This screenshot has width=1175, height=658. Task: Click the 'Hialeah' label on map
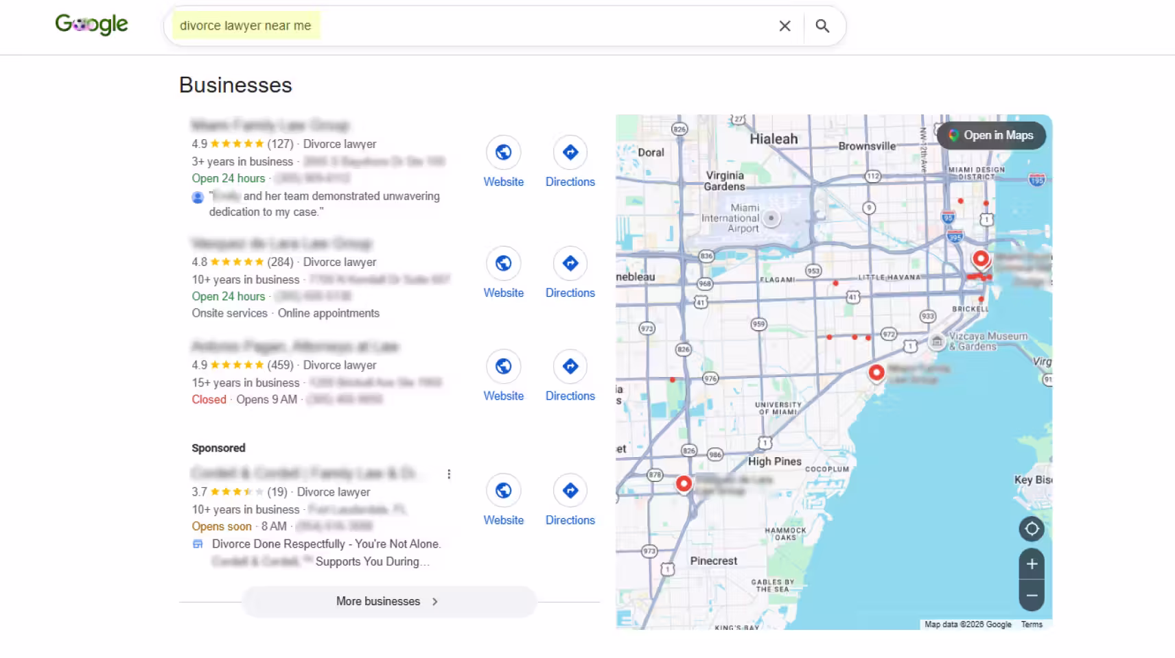773,139
